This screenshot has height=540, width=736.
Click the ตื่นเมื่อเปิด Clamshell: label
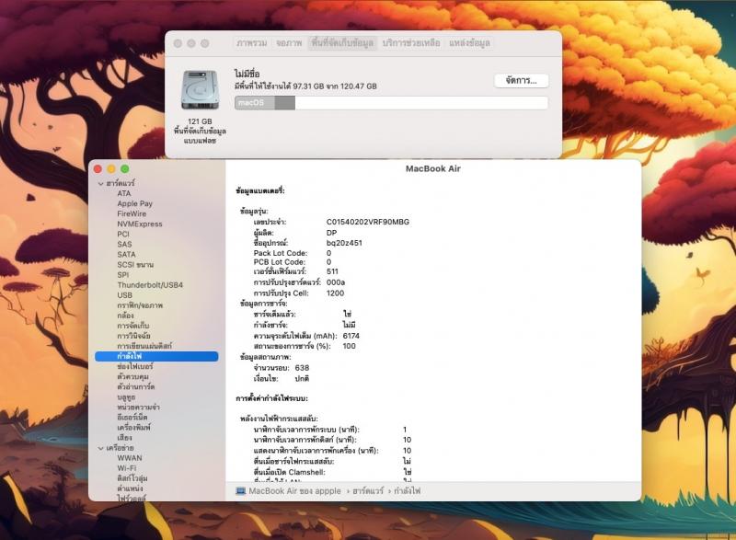289,472
